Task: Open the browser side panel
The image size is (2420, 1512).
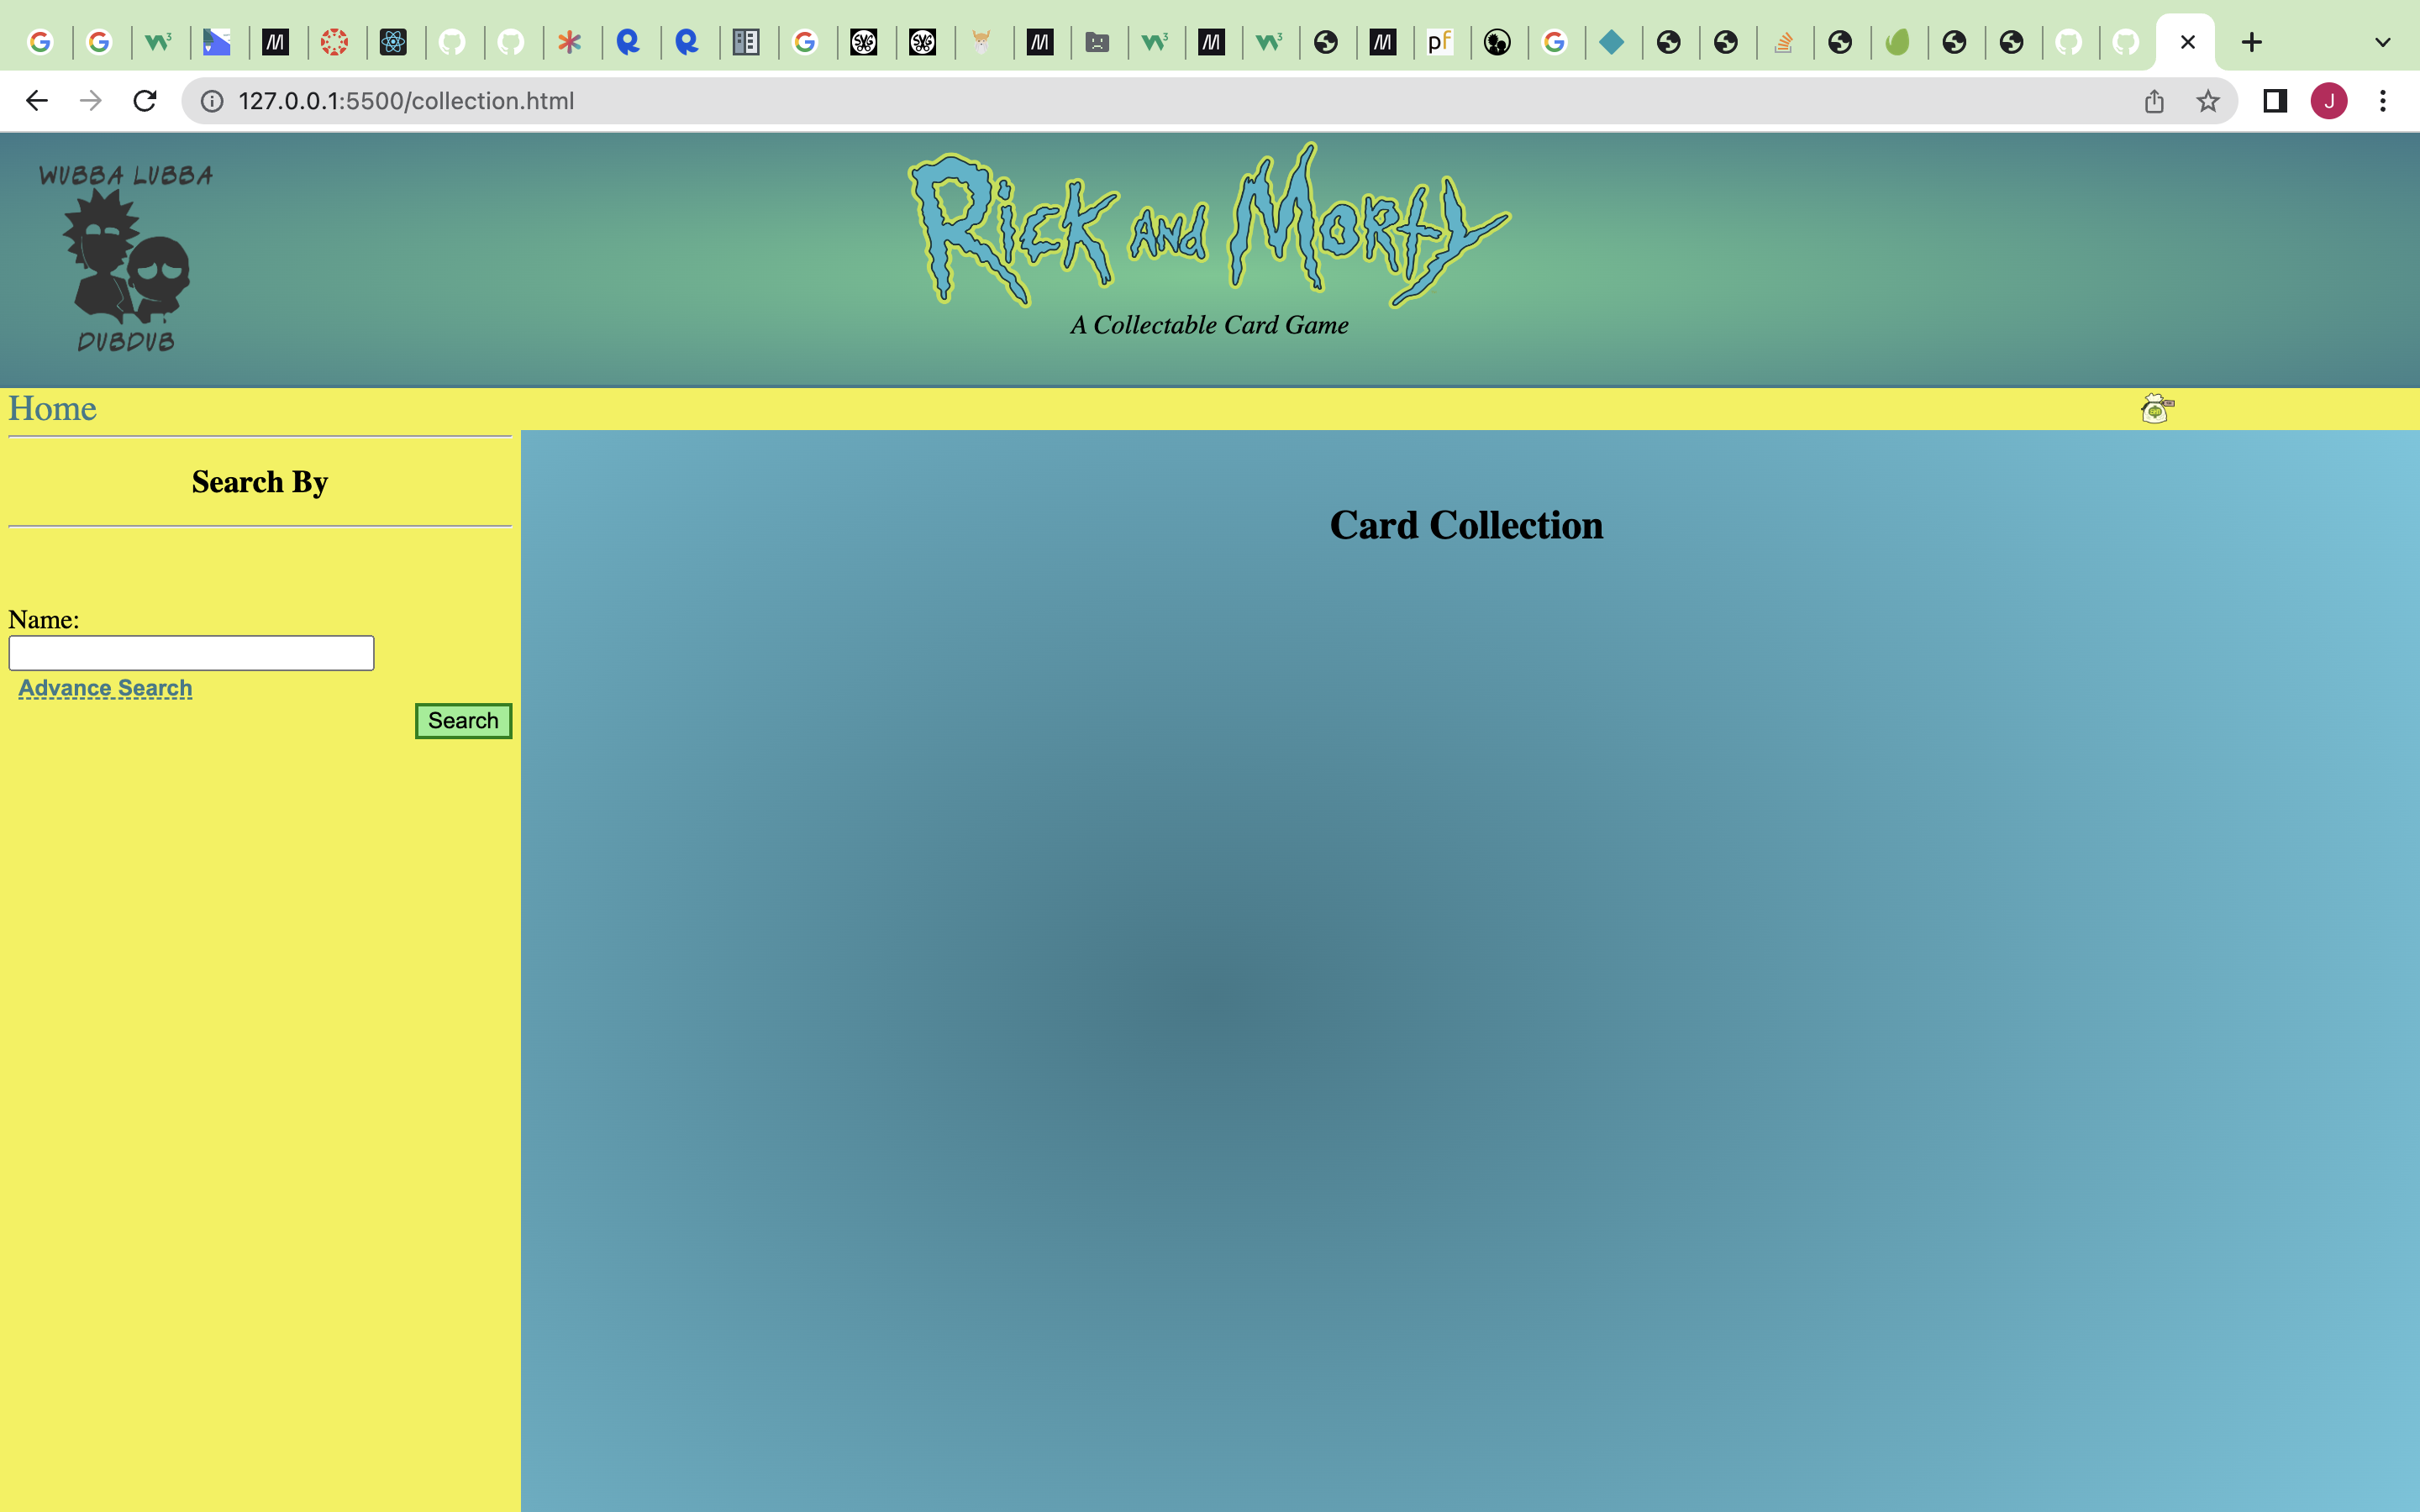Action: [x=2274, y=101]
